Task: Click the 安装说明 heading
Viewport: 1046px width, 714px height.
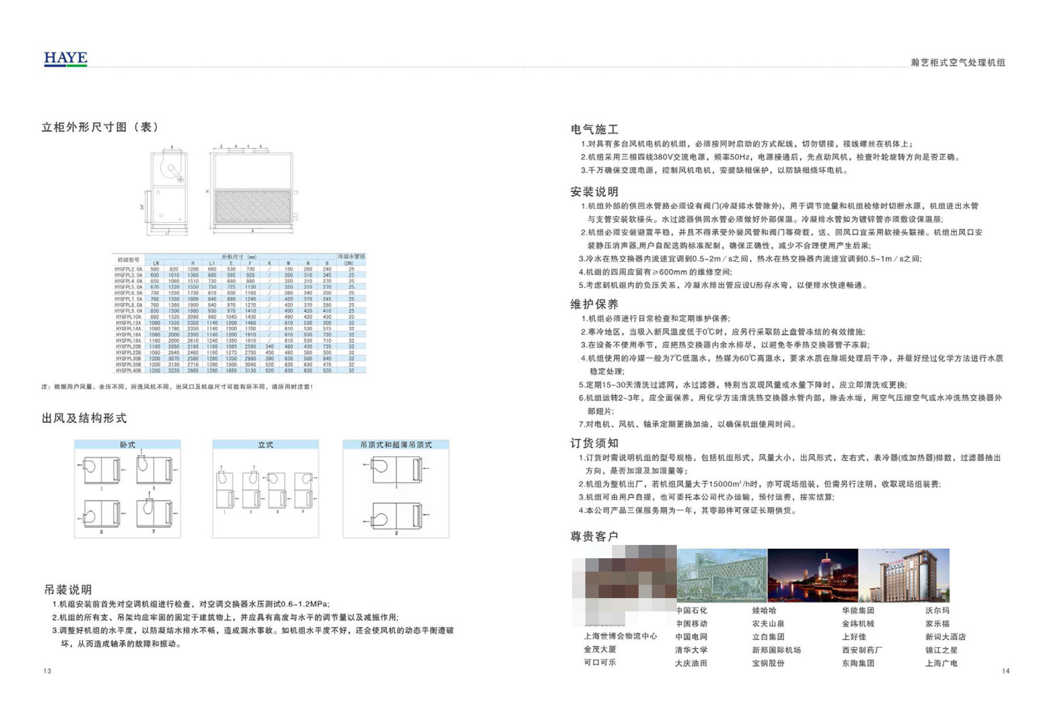Action: click(x=594, y=192)
